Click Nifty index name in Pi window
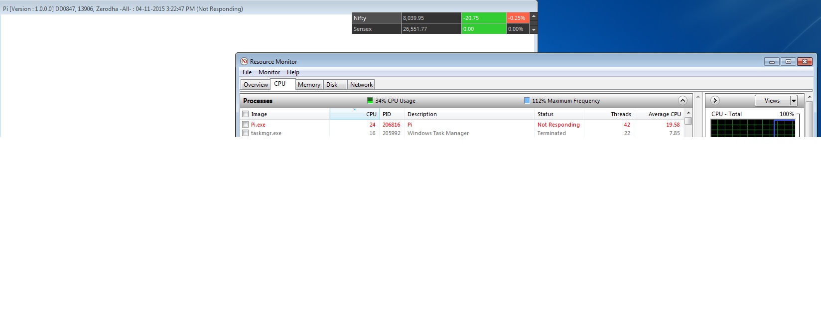821x314 pixels. tap(360, 18)
